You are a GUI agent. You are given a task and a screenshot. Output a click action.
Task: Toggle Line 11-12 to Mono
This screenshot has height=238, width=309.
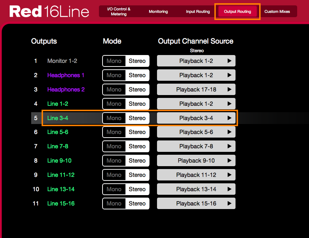[x=114, y=175]
